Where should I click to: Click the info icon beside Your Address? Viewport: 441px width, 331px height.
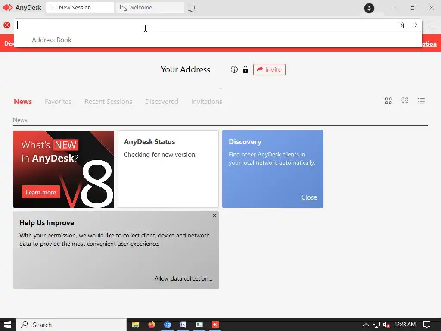point(234,69)
